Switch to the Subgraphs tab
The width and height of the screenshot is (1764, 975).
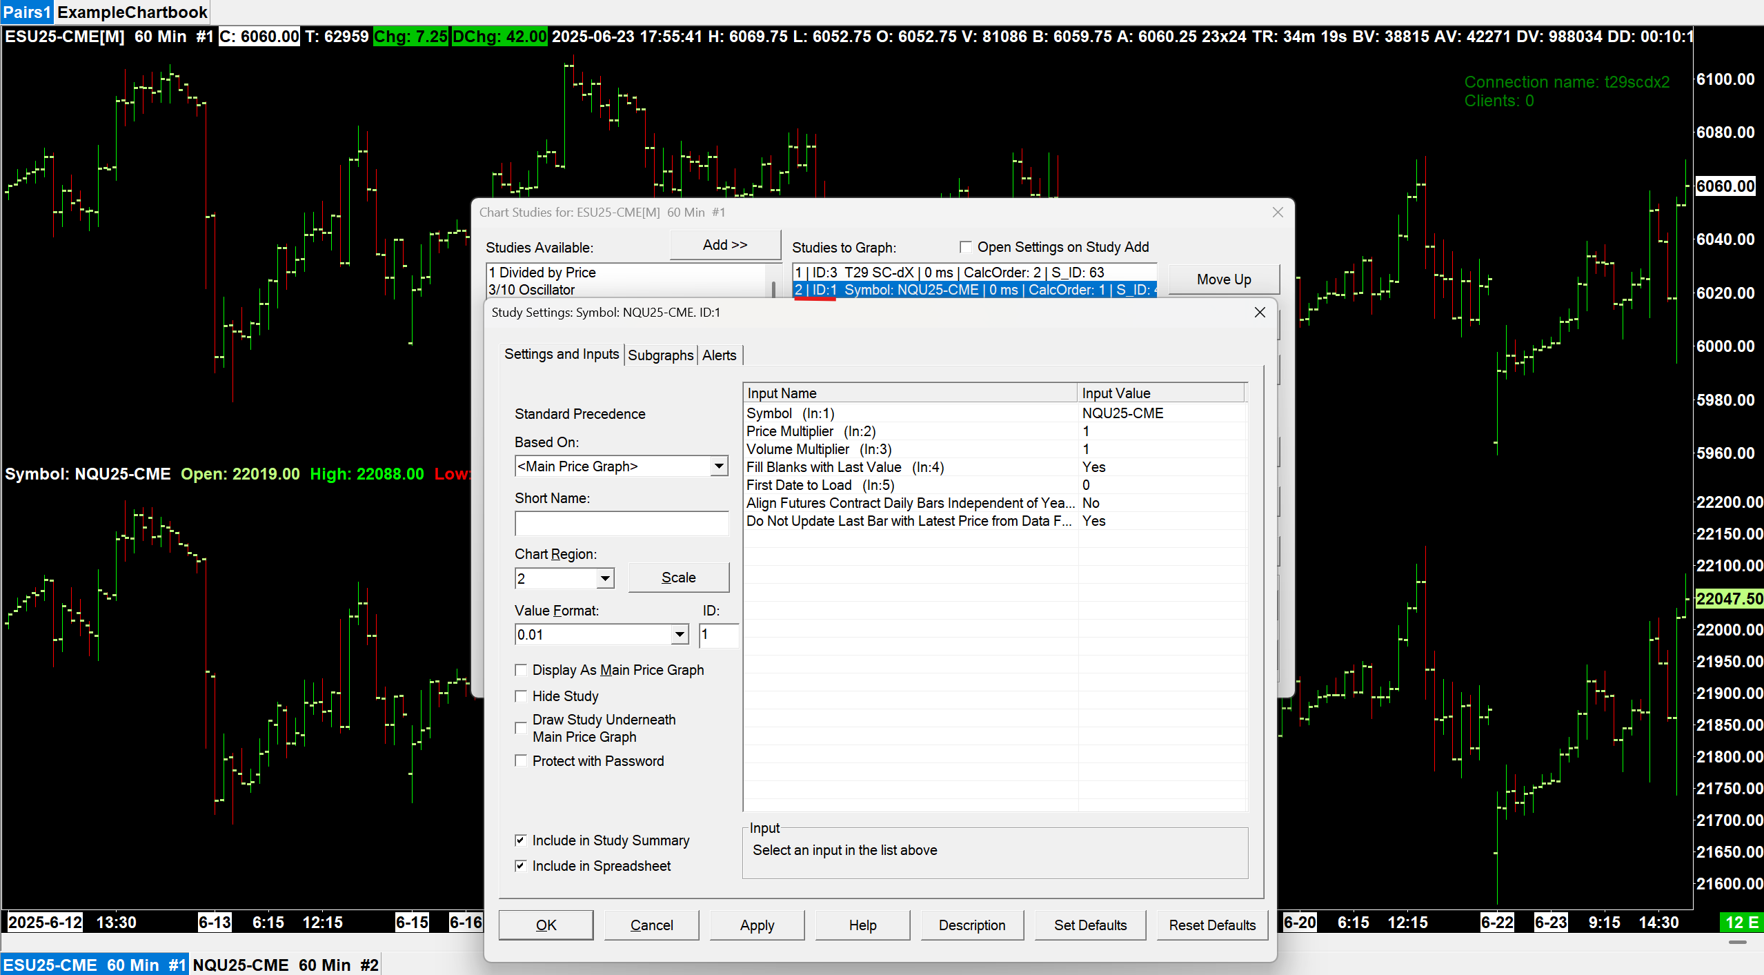660,355
